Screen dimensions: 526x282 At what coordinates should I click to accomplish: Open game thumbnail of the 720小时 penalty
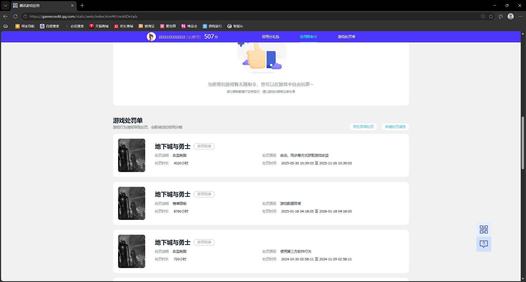(x=131, y=251)
